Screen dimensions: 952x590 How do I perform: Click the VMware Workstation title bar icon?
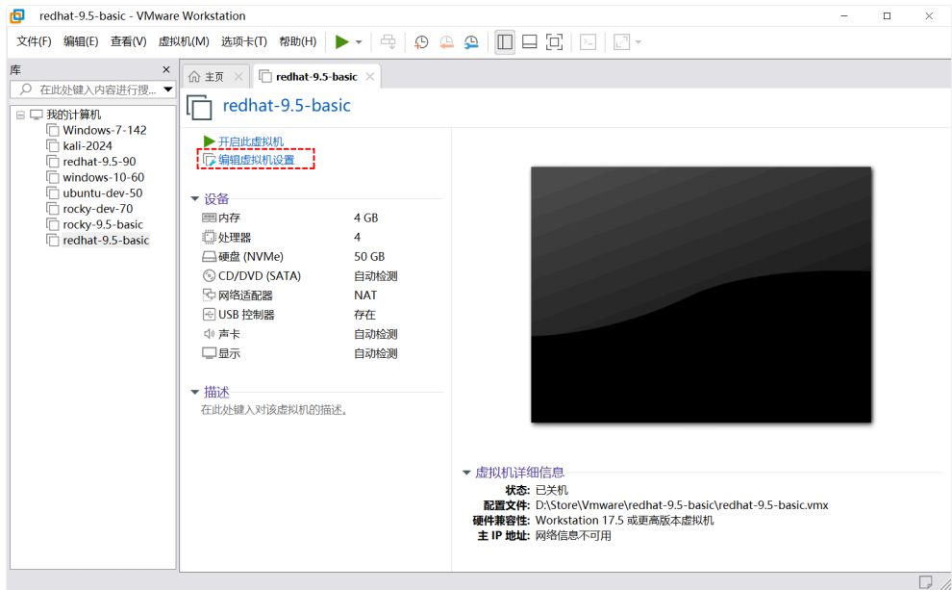[17, 15]
